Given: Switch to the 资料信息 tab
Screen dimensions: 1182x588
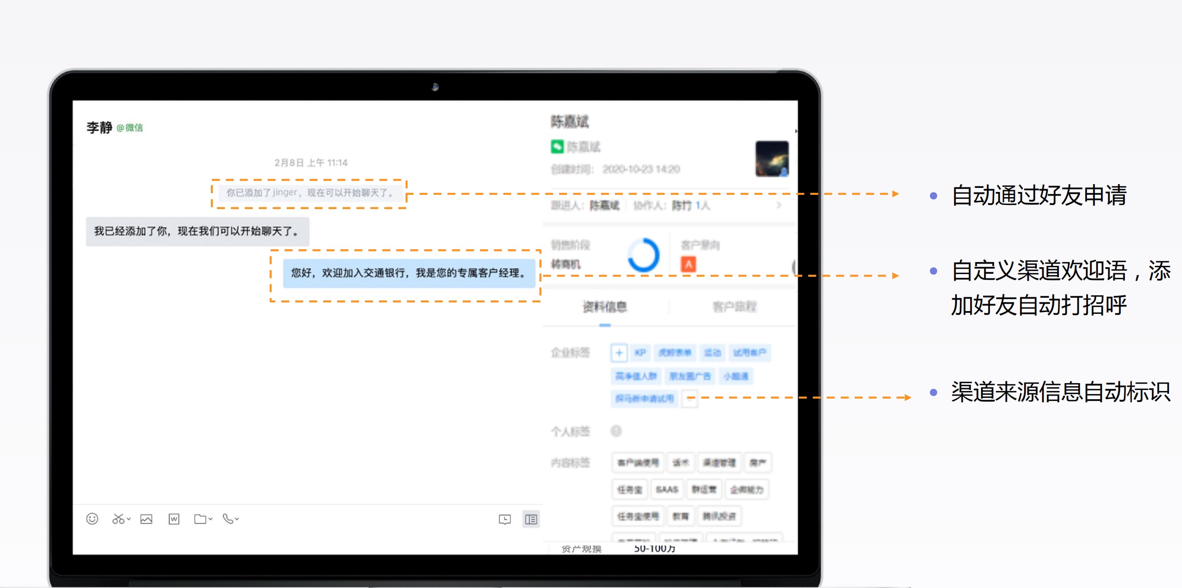Looking at the screenshot, I should [x=605, y=306].
